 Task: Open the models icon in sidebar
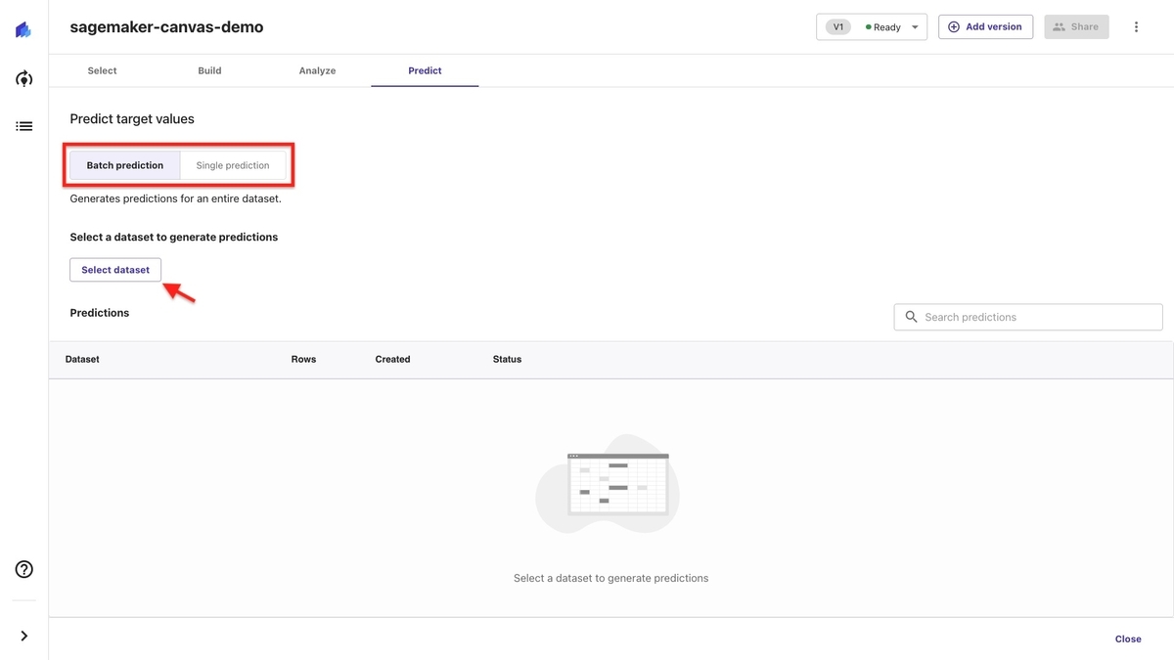24,78
